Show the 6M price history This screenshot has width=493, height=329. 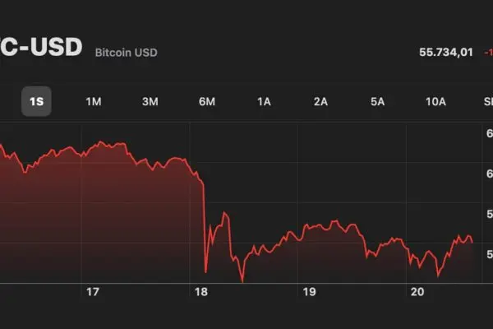207,102
